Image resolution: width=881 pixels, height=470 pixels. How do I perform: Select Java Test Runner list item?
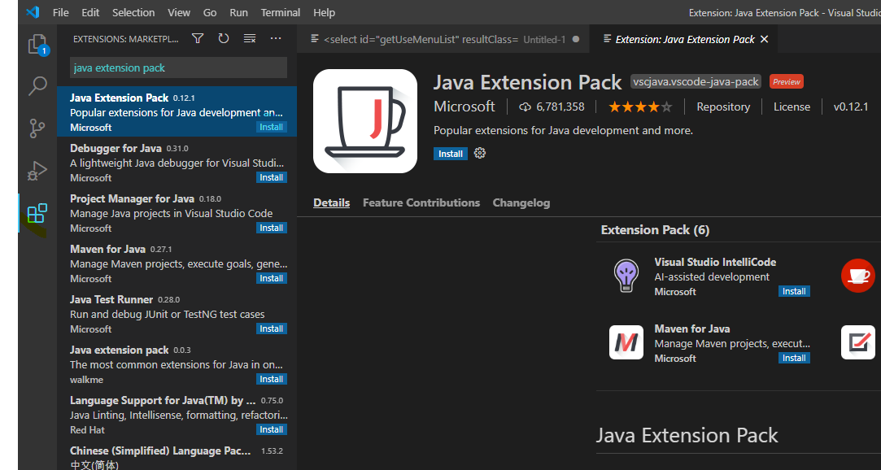click(177, 314)
